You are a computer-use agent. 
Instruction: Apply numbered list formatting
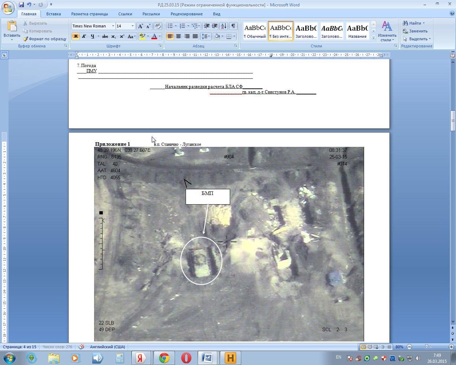click(182, 26)
